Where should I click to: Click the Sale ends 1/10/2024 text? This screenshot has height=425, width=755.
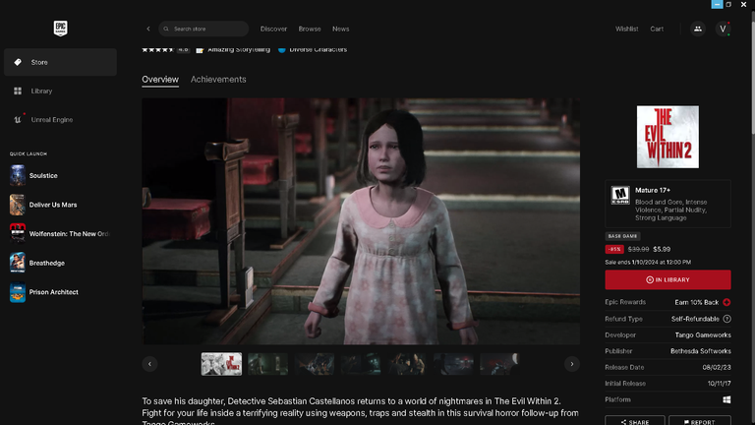pyautogui.click(x=648, y=262)
